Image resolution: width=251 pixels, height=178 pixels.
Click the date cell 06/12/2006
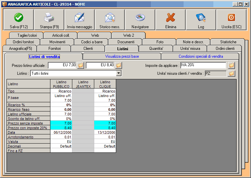tap(61, 132)
